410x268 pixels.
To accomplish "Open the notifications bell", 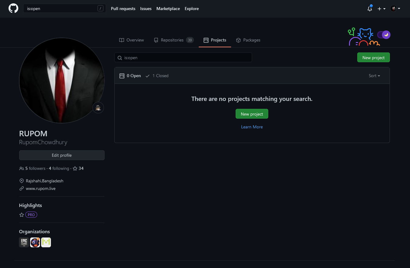I will click(x=369, y=9).
